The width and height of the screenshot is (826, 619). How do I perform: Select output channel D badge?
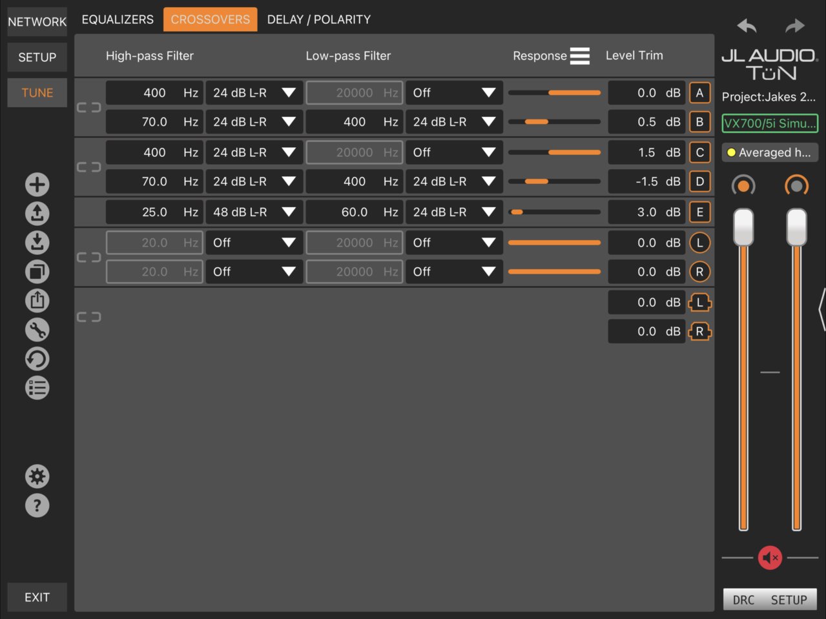click(x=699, y=181)
